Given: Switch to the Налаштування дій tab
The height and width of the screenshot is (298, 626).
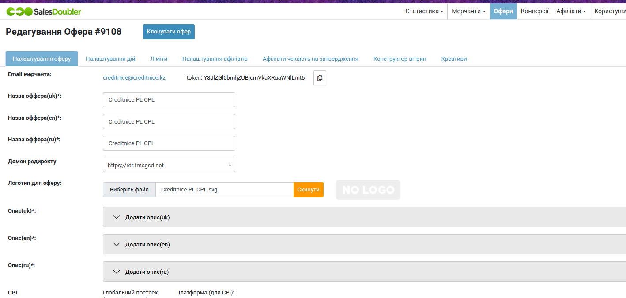Looking at the screenshot, I should tap(110, 59).
